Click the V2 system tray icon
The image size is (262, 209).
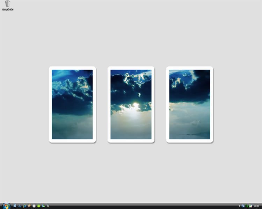click(x=250, y=206)
